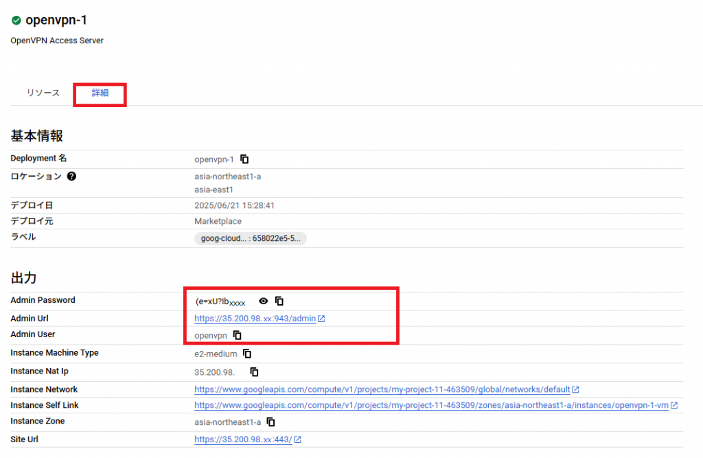Screen dimensions: 703x458
Task: Click the deploy date 2025/06/21 15:28:41
Action: coord(235,205)
